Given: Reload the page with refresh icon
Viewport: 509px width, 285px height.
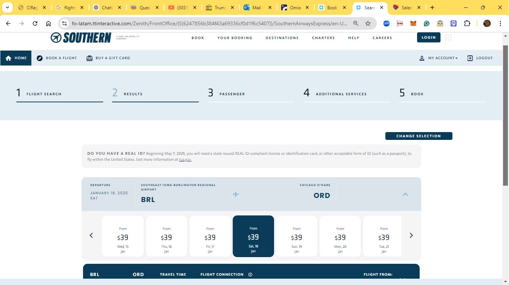Looking at the screenshot, I should 35,23.
